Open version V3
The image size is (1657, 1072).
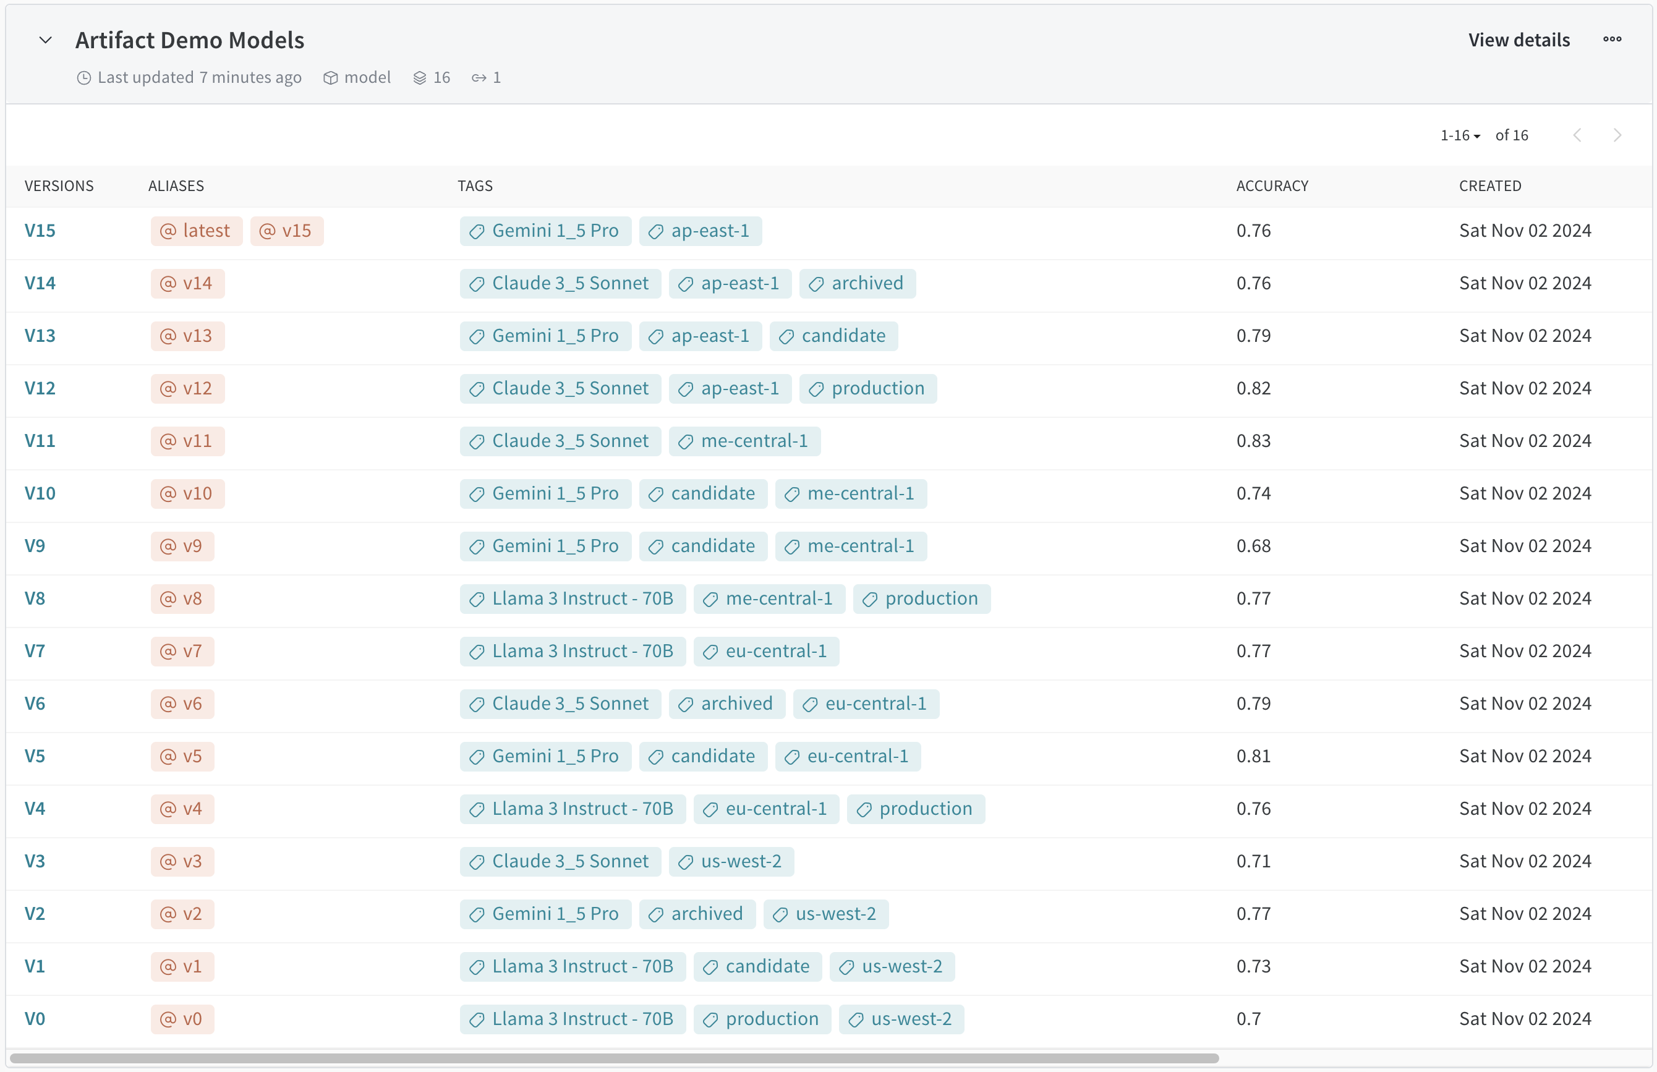coord(35,861)
